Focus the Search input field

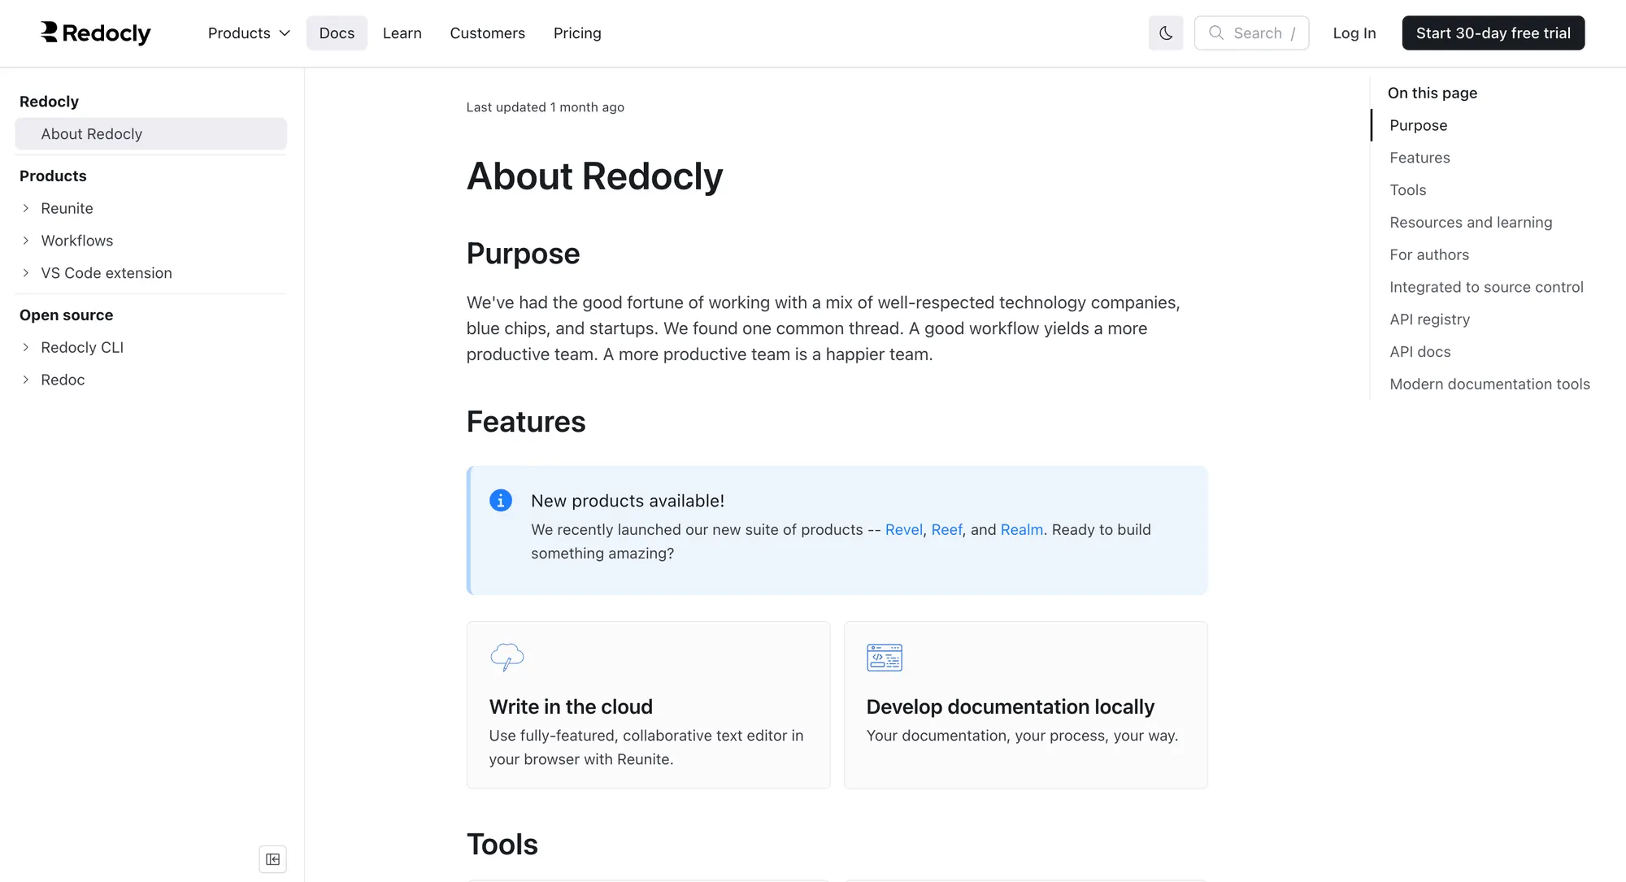tap(1252, 33)
